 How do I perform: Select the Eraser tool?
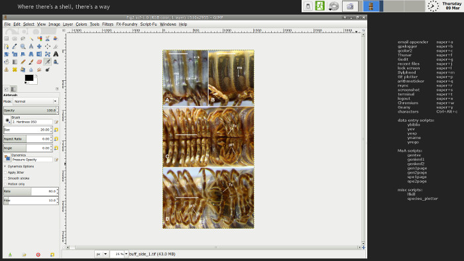point(39,62)
